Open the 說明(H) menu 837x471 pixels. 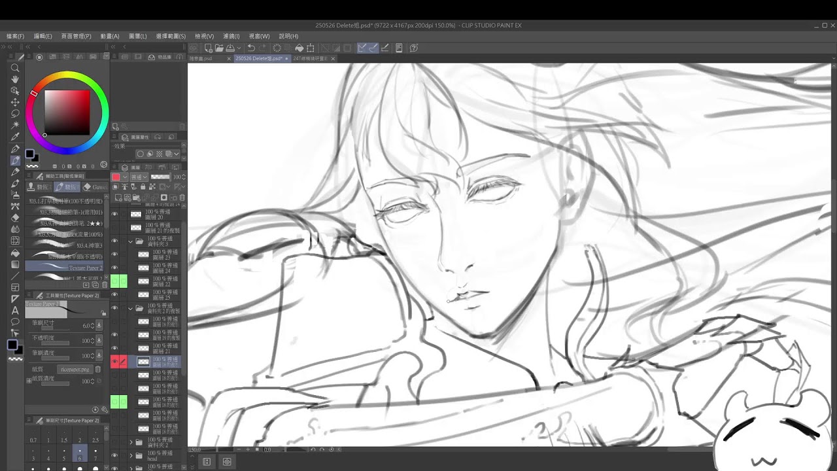[288, 36]
